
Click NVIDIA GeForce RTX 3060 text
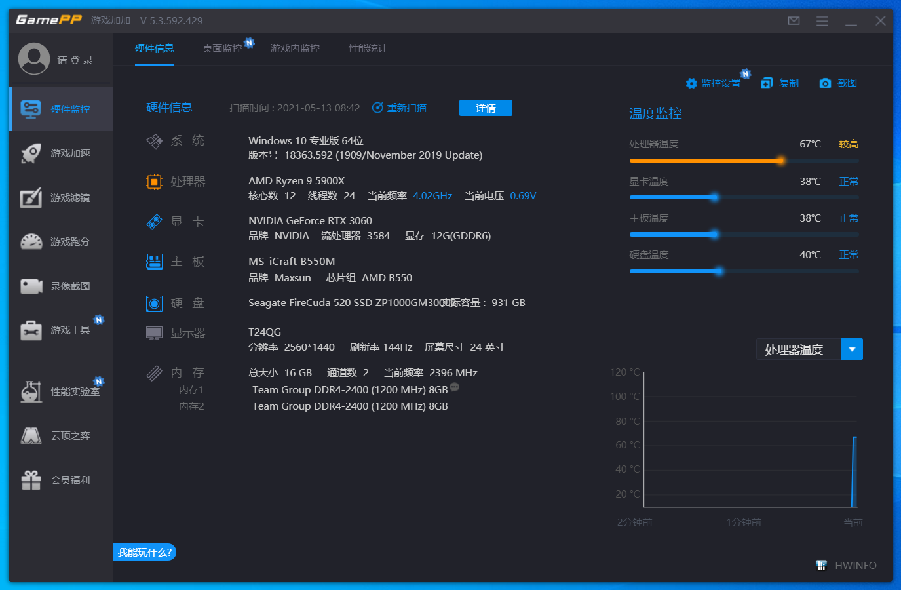(x=310, y=220)
